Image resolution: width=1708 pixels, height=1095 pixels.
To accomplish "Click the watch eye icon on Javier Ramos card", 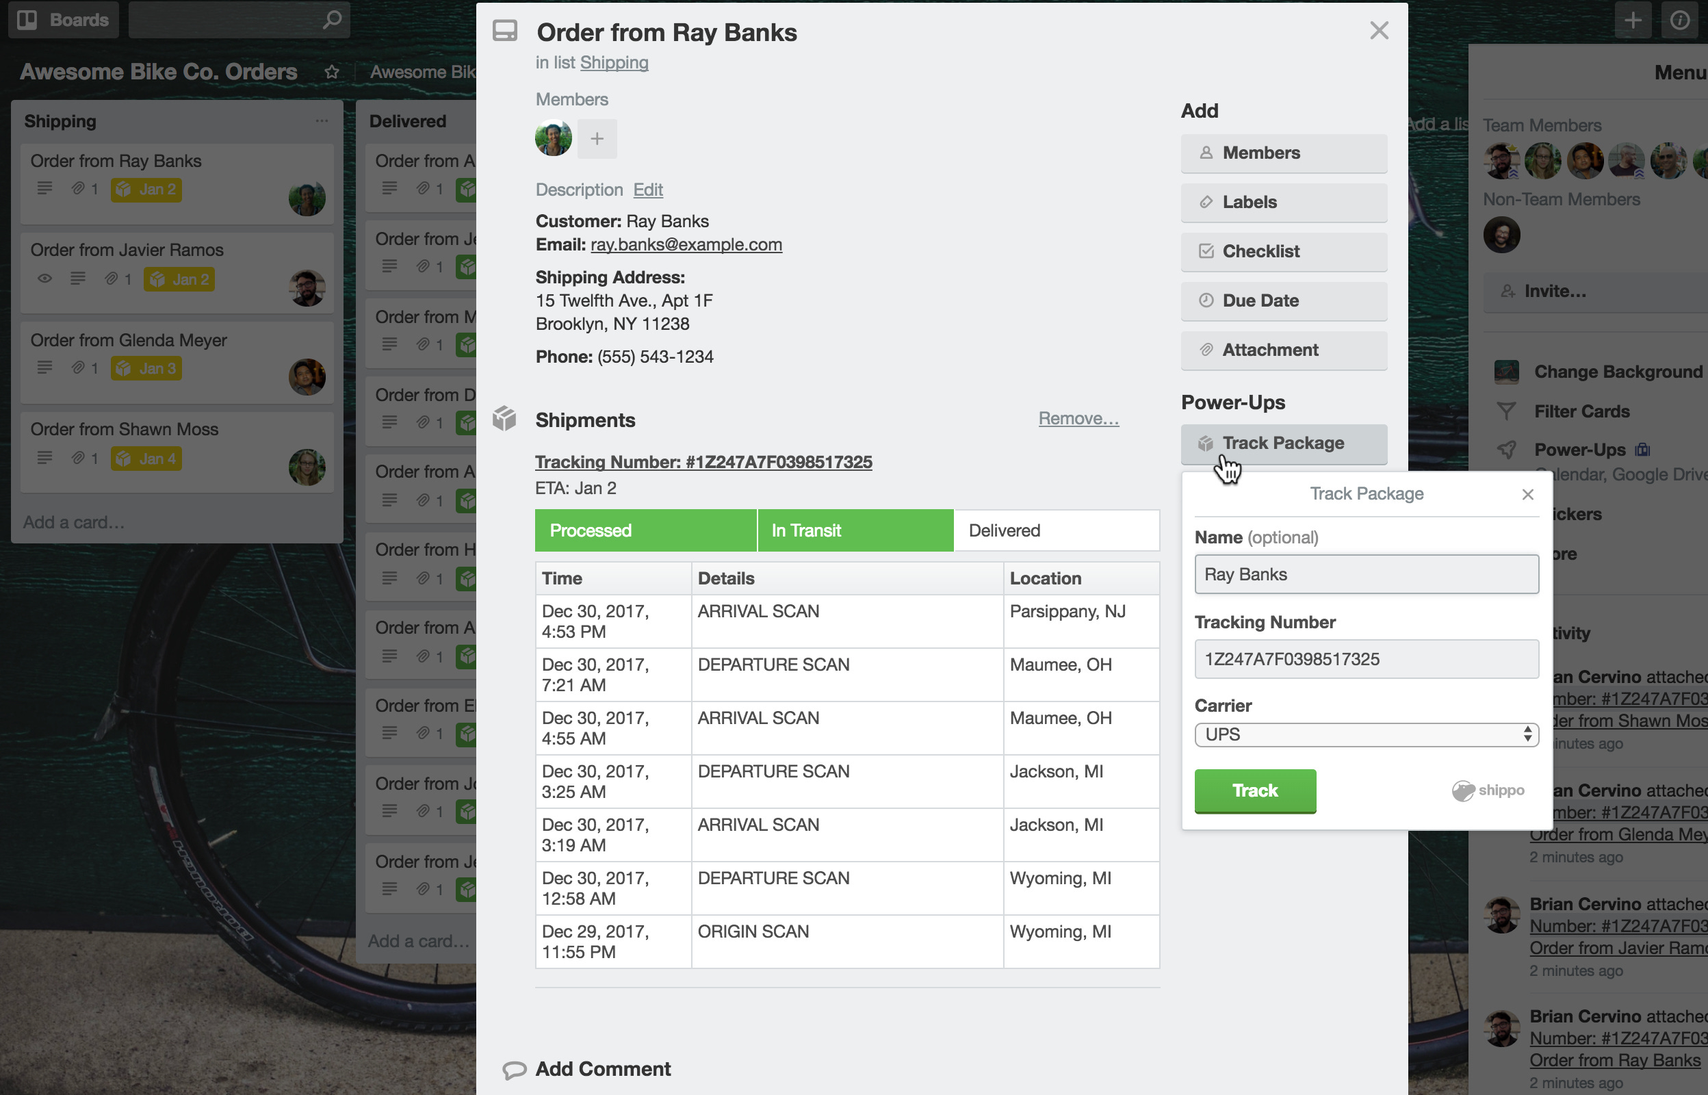I will click(x=44, y=279).
